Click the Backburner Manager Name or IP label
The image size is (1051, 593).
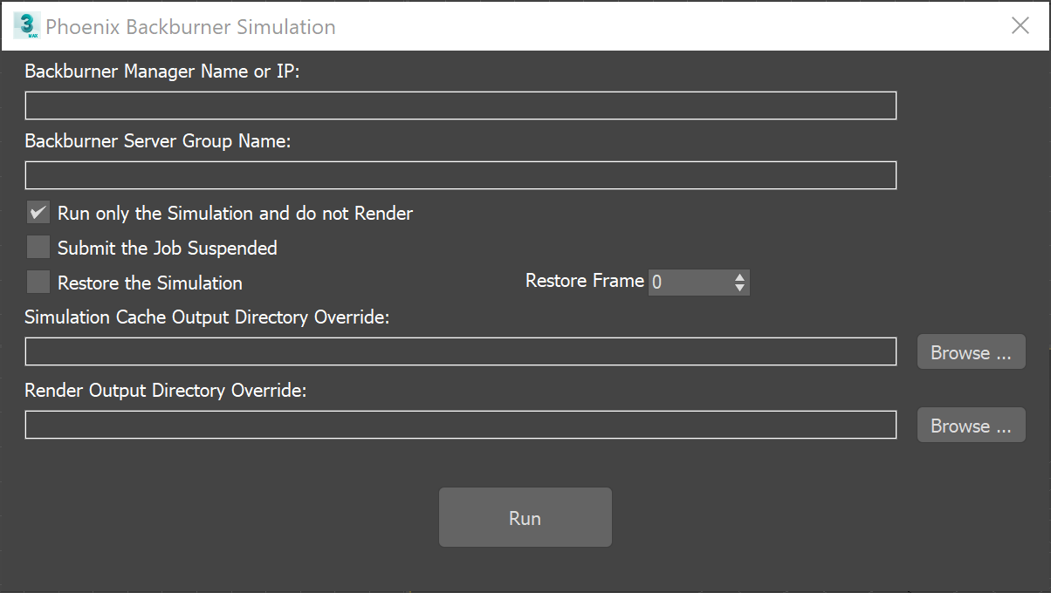(162, 72)
